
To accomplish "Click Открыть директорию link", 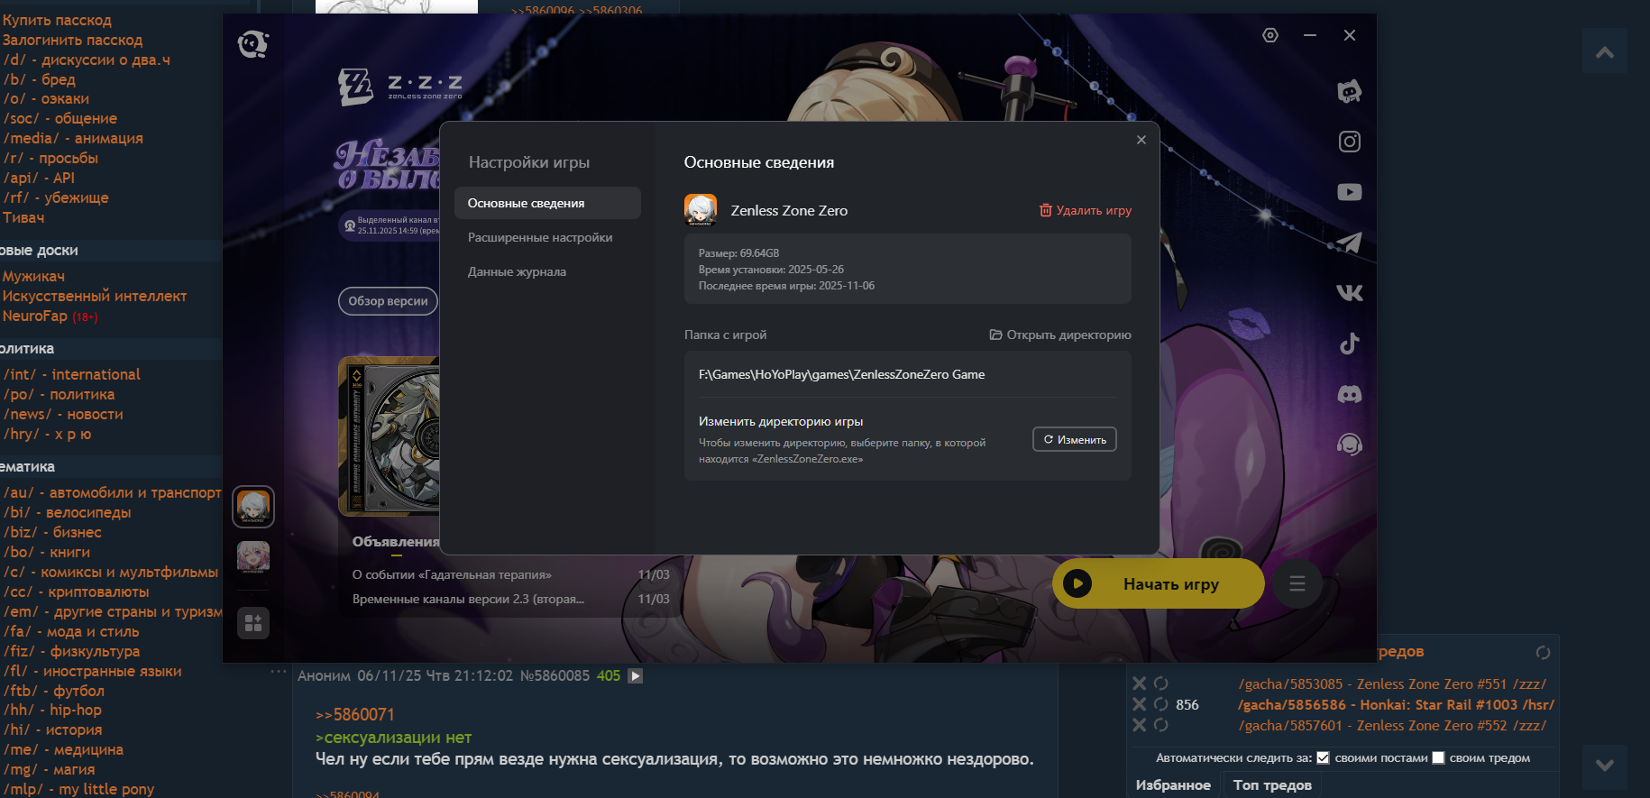I will click(x=1060, y=335).
